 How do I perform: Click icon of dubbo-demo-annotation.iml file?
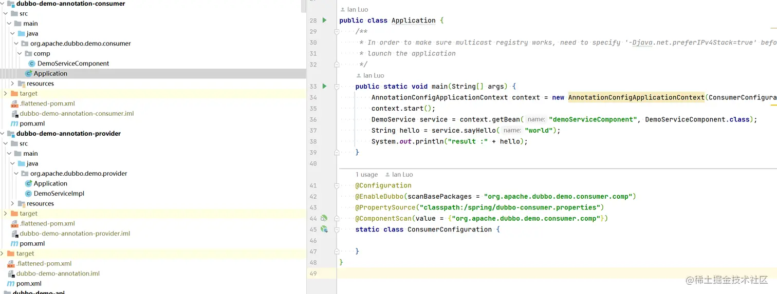click(x=11, y=274)
